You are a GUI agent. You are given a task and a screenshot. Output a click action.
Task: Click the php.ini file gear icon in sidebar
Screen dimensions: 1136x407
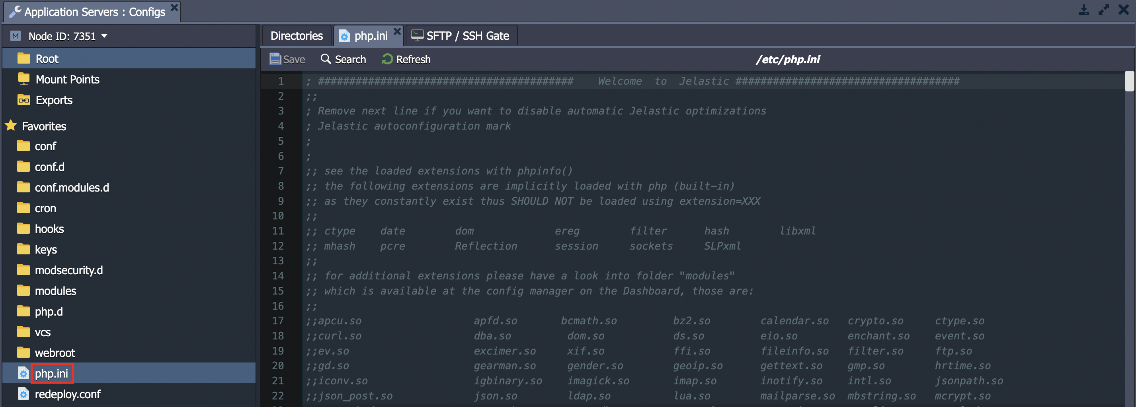(23, 373)
